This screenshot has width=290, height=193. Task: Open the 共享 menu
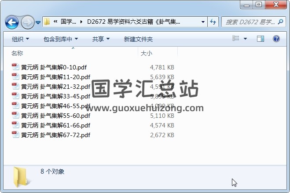(x=101, y=39)
